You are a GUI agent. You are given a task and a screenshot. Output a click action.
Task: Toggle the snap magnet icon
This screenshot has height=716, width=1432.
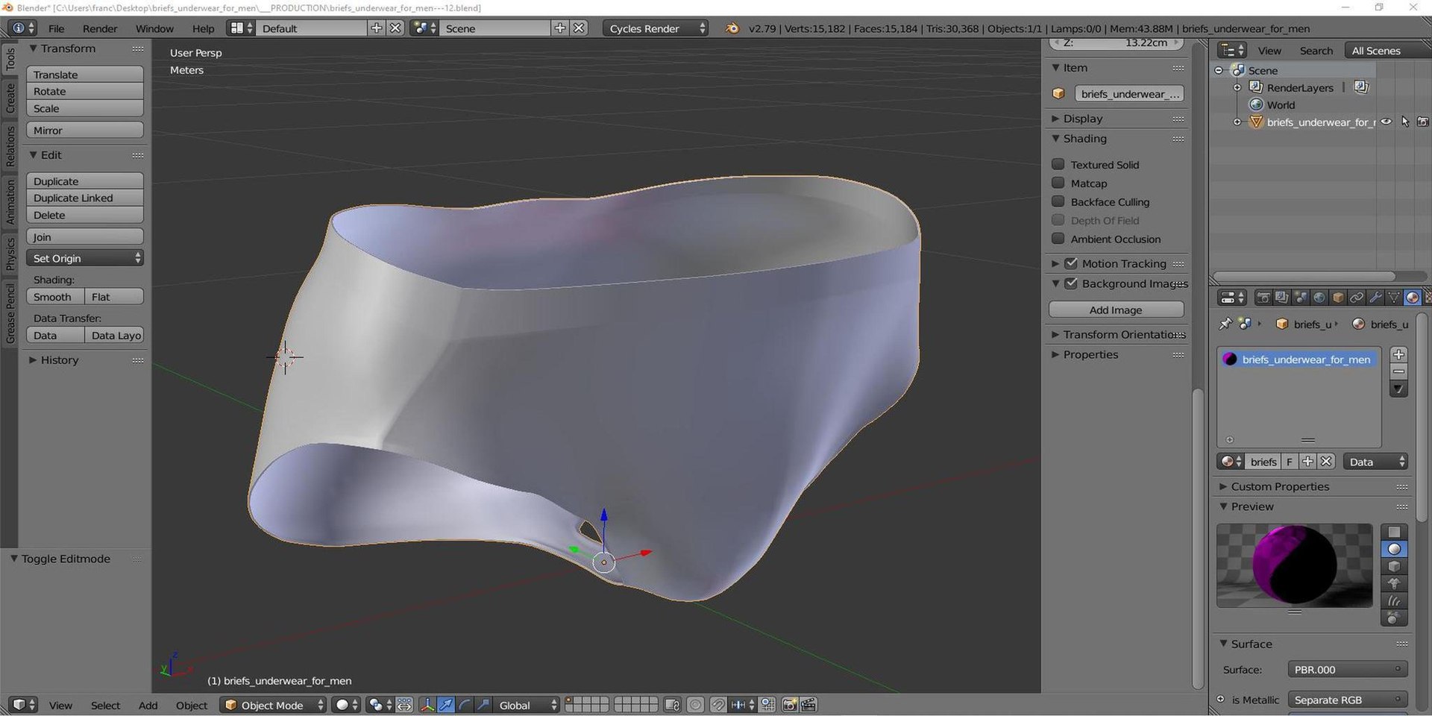tap(717, 705)
